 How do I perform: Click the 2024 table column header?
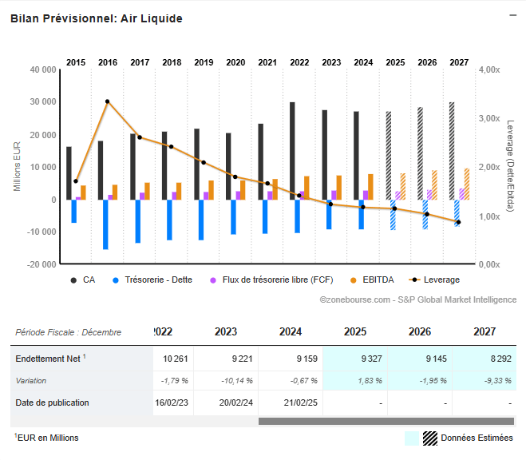tap(291, 332)
